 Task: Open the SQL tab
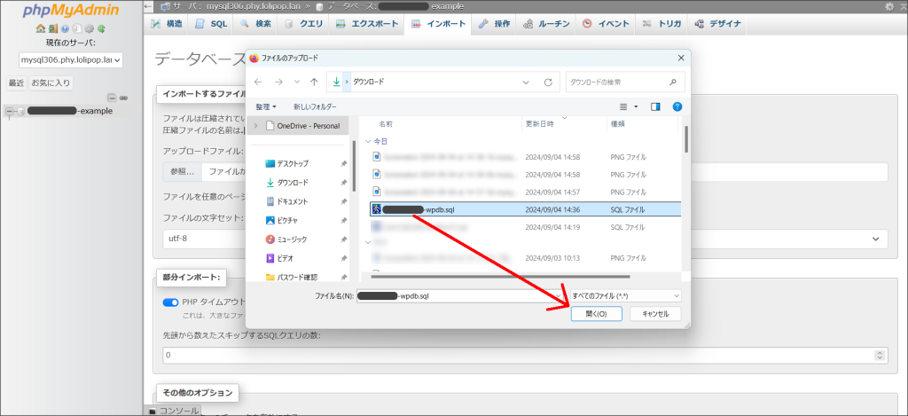[x=211, y=24]
